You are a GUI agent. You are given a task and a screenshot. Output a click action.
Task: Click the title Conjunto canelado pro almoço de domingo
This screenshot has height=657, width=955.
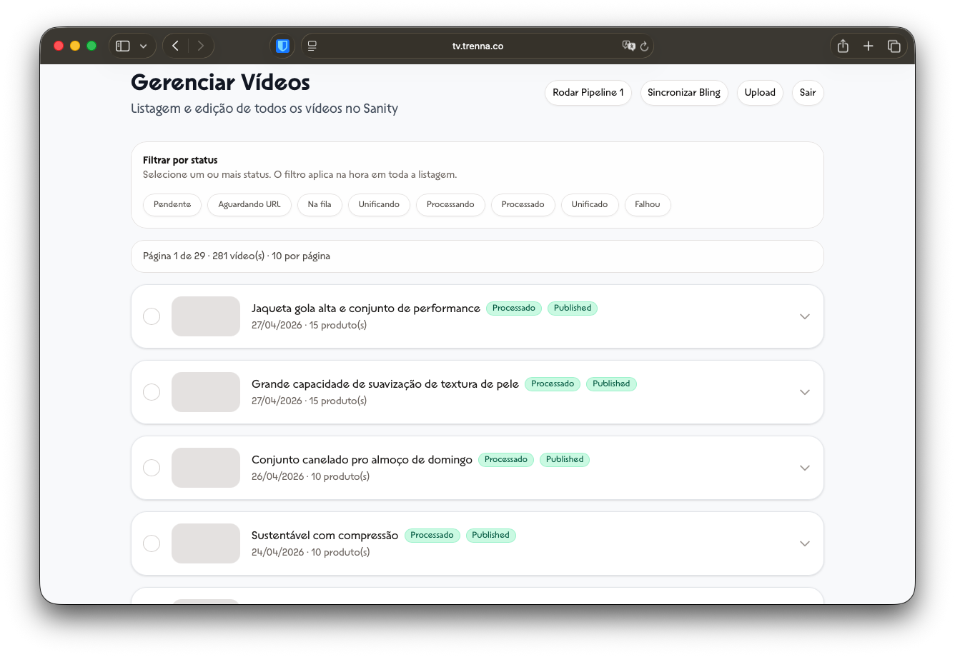(362, 460)
